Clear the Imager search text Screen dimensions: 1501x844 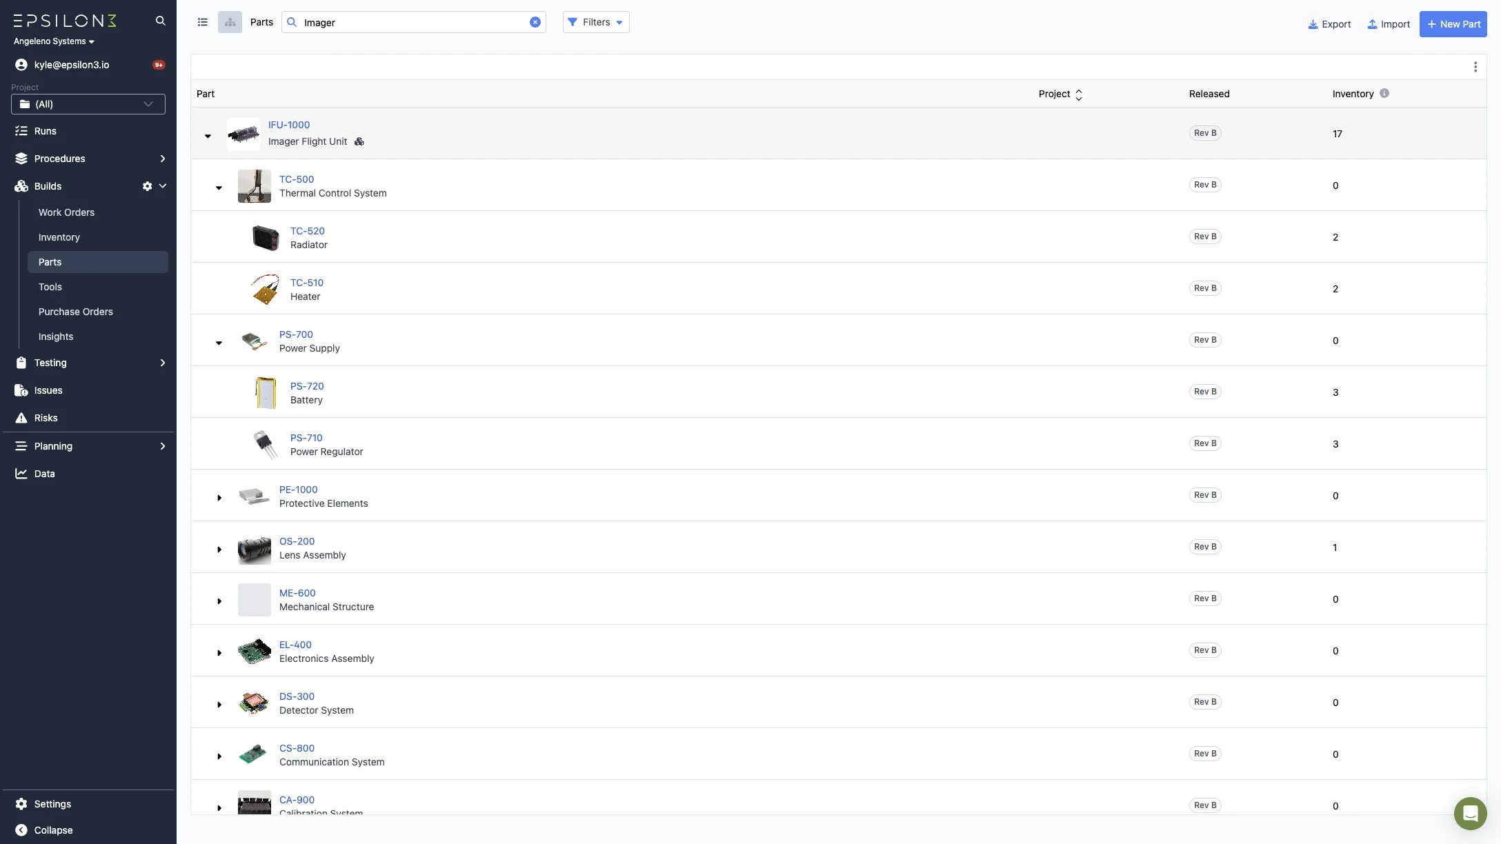[535, 22]
